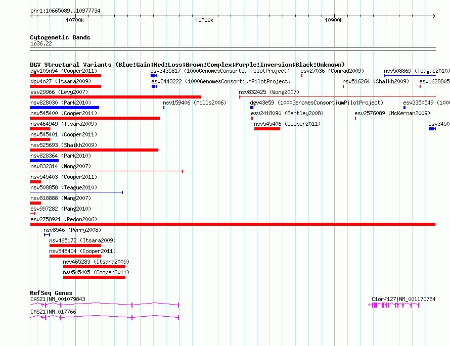Select the esv27036 (Conrad2009) label

(x=332, y=71)
